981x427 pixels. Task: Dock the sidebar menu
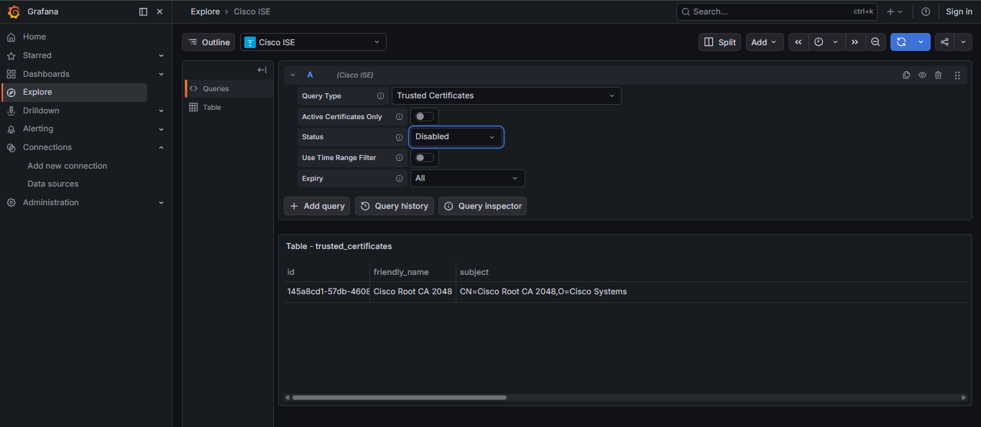pyautogui.click(x=143, y=11)
